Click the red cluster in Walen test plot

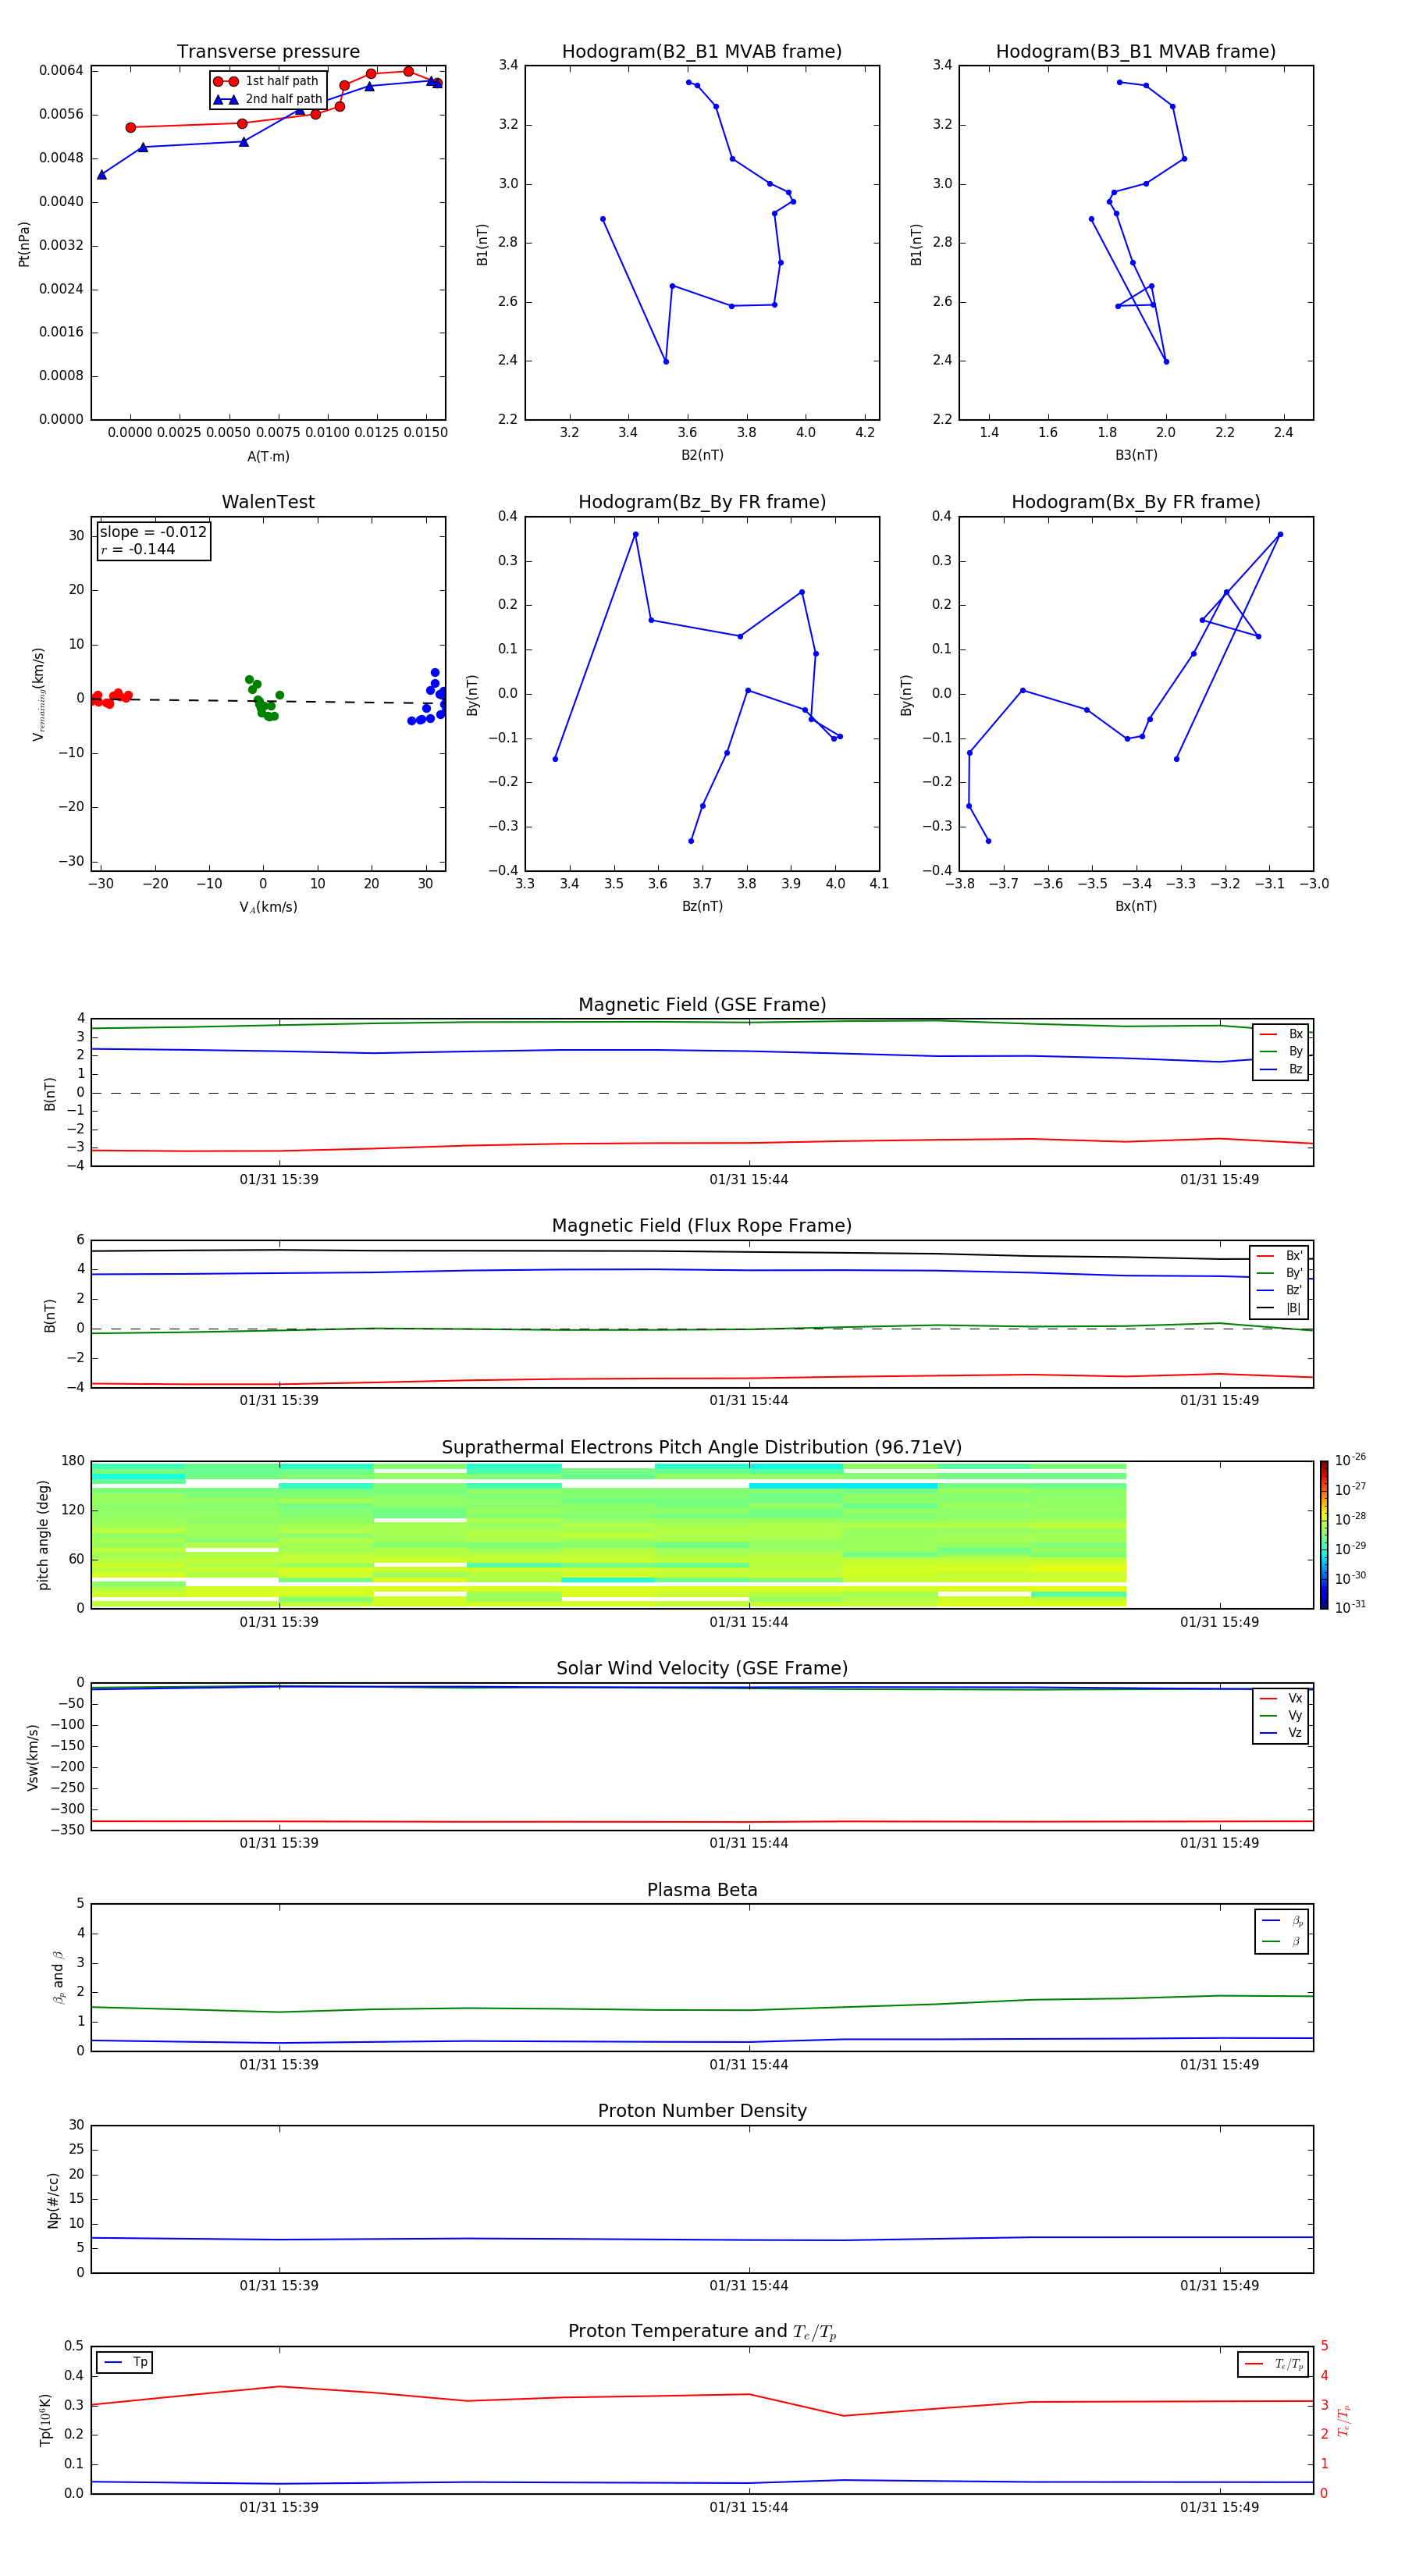click(110, 698)
